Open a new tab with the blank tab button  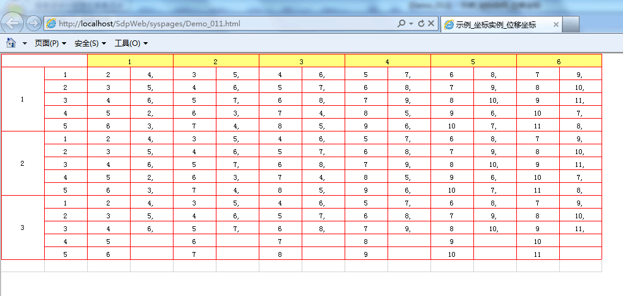pyautogui.click(x=571, y=24)
